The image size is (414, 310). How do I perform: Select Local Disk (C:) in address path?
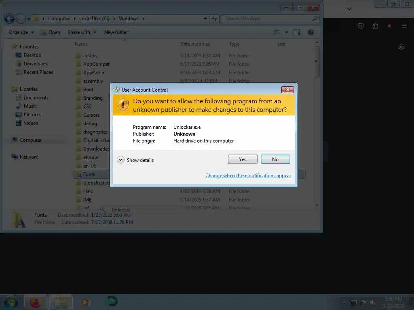[x=94, y=19]
